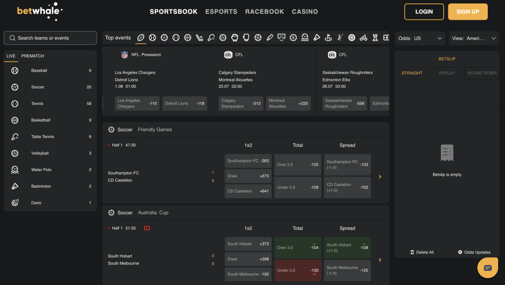Bet Under 3.0 at -130
The image size is (505, 285).
pyautogui.click(x=297, y=270)
